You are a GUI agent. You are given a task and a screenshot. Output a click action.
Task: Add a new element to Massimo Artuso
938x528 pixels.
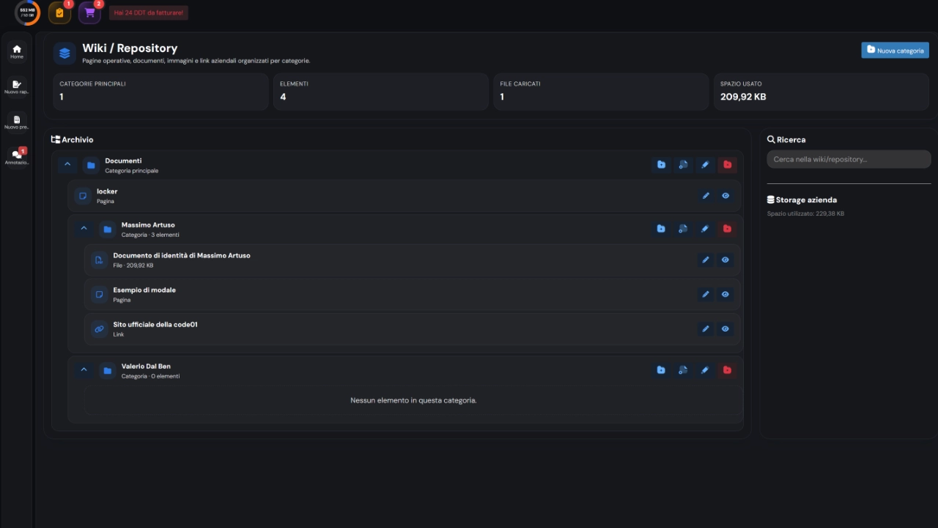[x=683, y=229]
